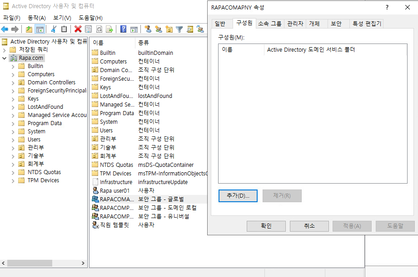The image size is (418, 277).
Task: Click the blue question mark Help icon
Action: [123, 29]
